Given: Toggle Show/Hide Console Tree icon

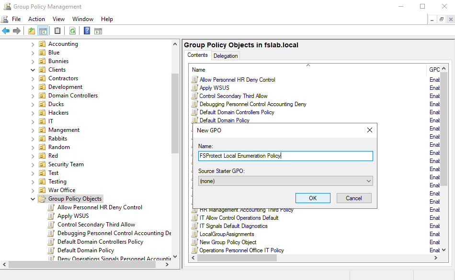Looking at the screenshot, I should [x=43, y=31].
